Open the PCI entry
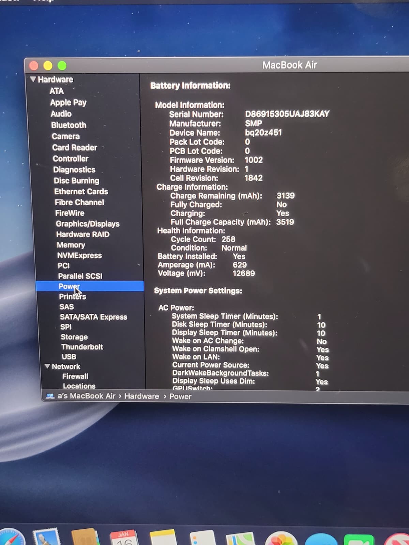The width and height of the screenshot is (409, 545). click(64, 266)
